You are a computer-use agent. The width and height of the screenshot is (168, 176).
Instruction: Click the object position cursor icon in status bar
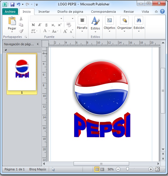[53, 169]
